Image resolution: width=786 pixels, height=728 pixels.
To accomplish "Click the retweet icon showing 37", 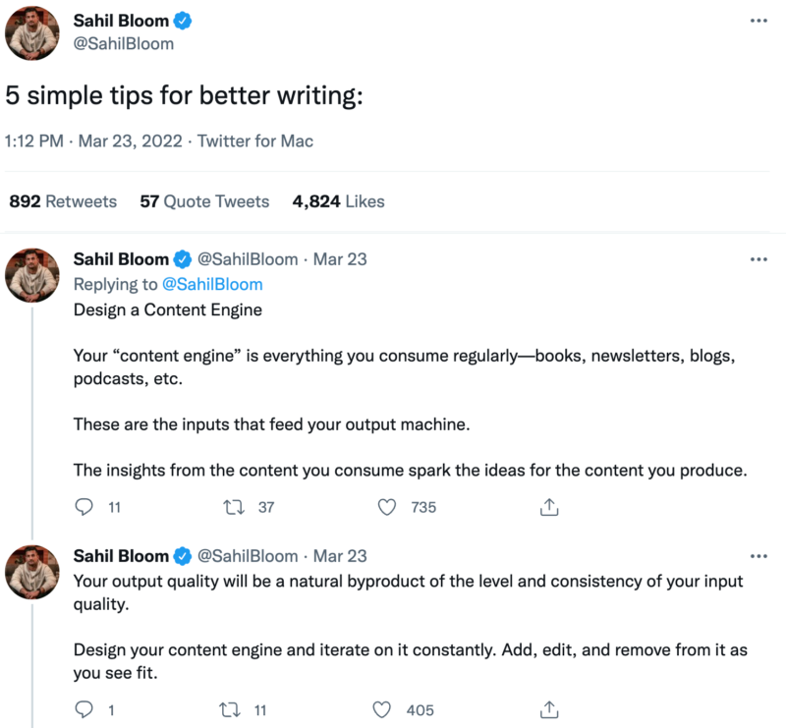I will (x=233, y=507).
